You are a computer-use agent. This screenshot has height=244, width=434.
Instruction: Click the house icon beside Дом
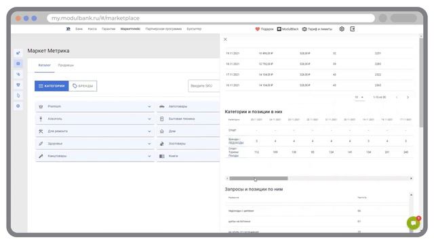click(162, 131)
